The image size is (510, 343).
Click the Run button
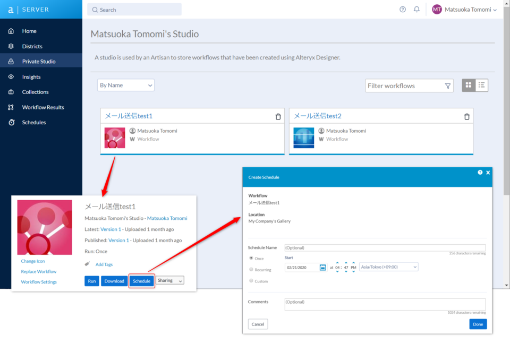pos(92,281)
